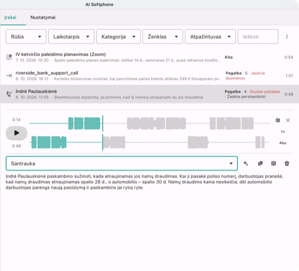Viewport: 299px width, 271px height.
Task: Copy the summary text with copy icon
Action: 260,163
